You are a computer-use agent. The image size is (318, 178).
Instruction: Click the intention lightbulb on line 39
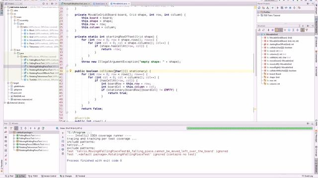pyautogui.click(x=71, y=71)
